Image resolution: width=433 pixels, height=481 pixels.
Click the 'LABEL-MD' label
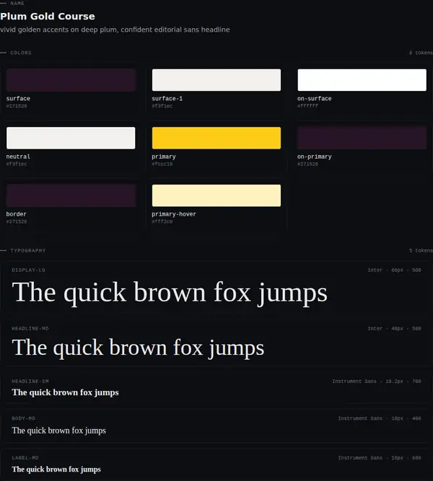(25, 458)
